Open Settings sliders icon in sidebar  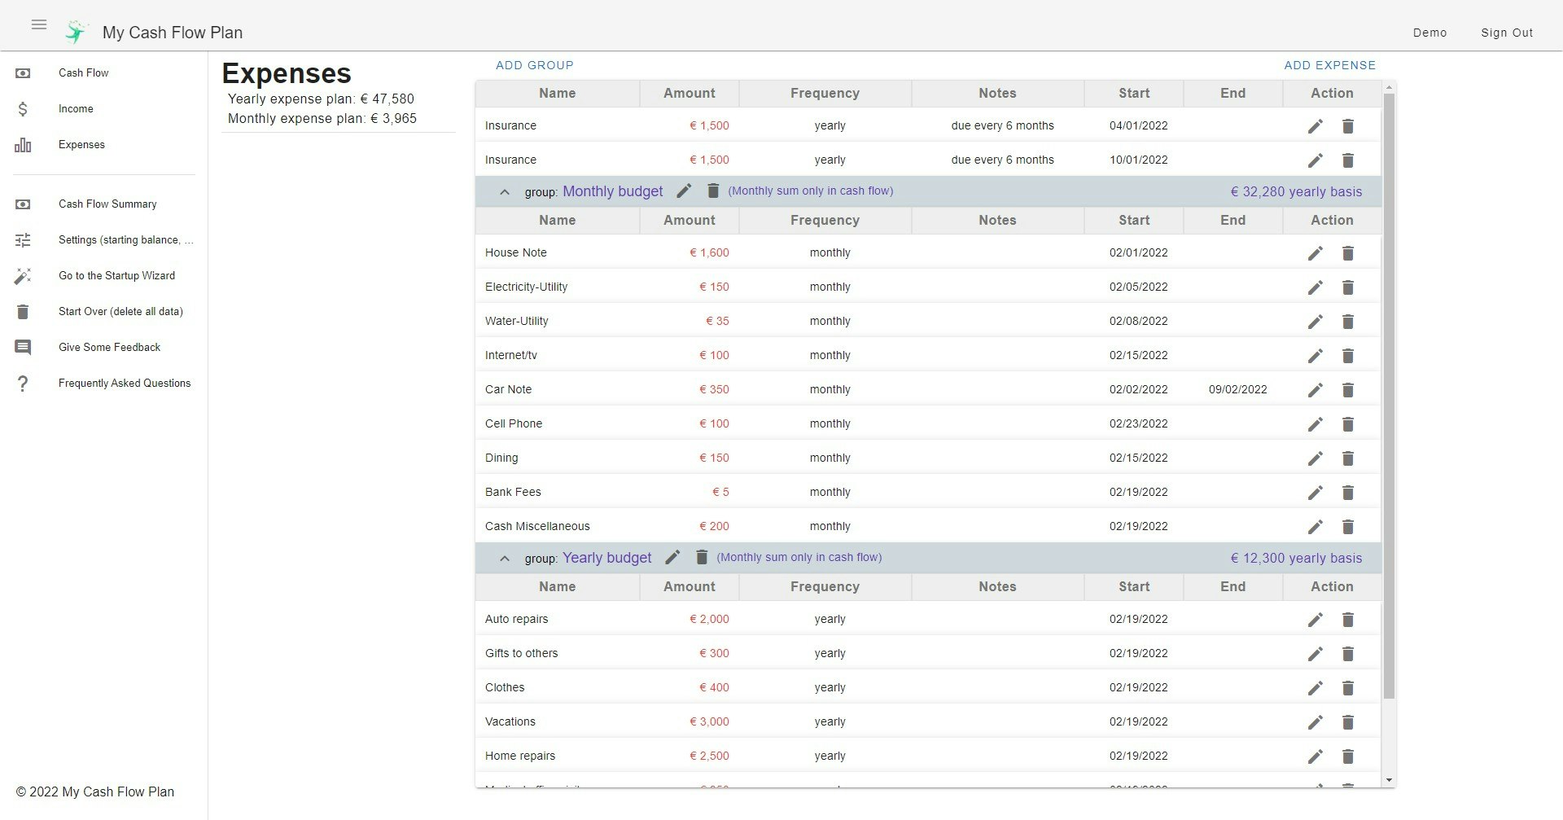pos(22,239)
